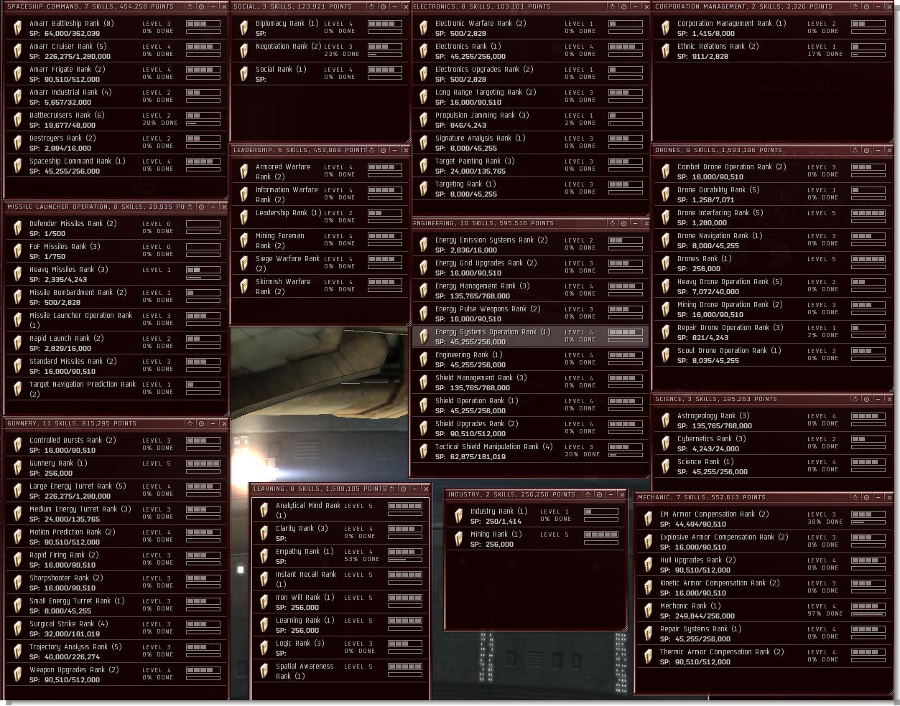Click the Siege Warfare skill book icon

click(x=243, y=263)
